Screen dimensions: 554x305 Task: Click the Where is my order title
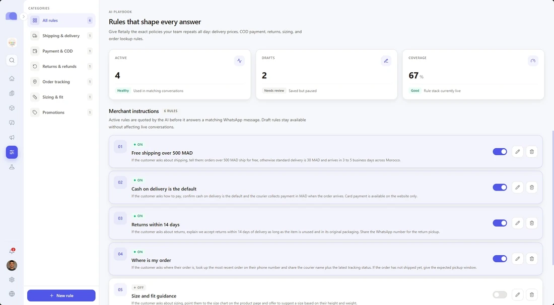tap(151, 260)
